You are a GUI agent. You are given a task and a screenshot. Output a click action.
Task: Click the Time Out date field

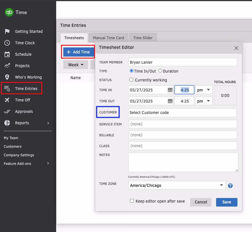(x=151, y=101)
